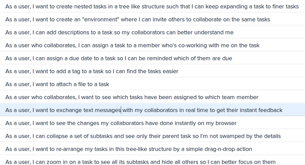
Task: Click the collapse a set of subtasks row
Action: [152, 136]
